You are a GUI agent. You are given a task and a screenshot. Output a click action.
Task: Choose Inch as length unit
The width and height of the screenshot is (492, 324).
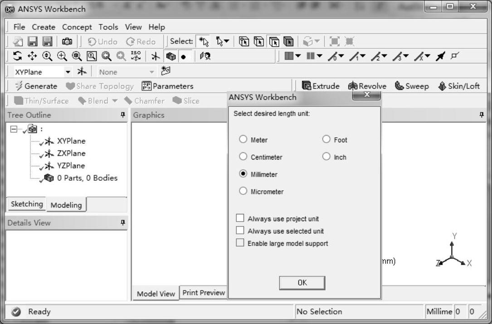click(x=326, y=157)
